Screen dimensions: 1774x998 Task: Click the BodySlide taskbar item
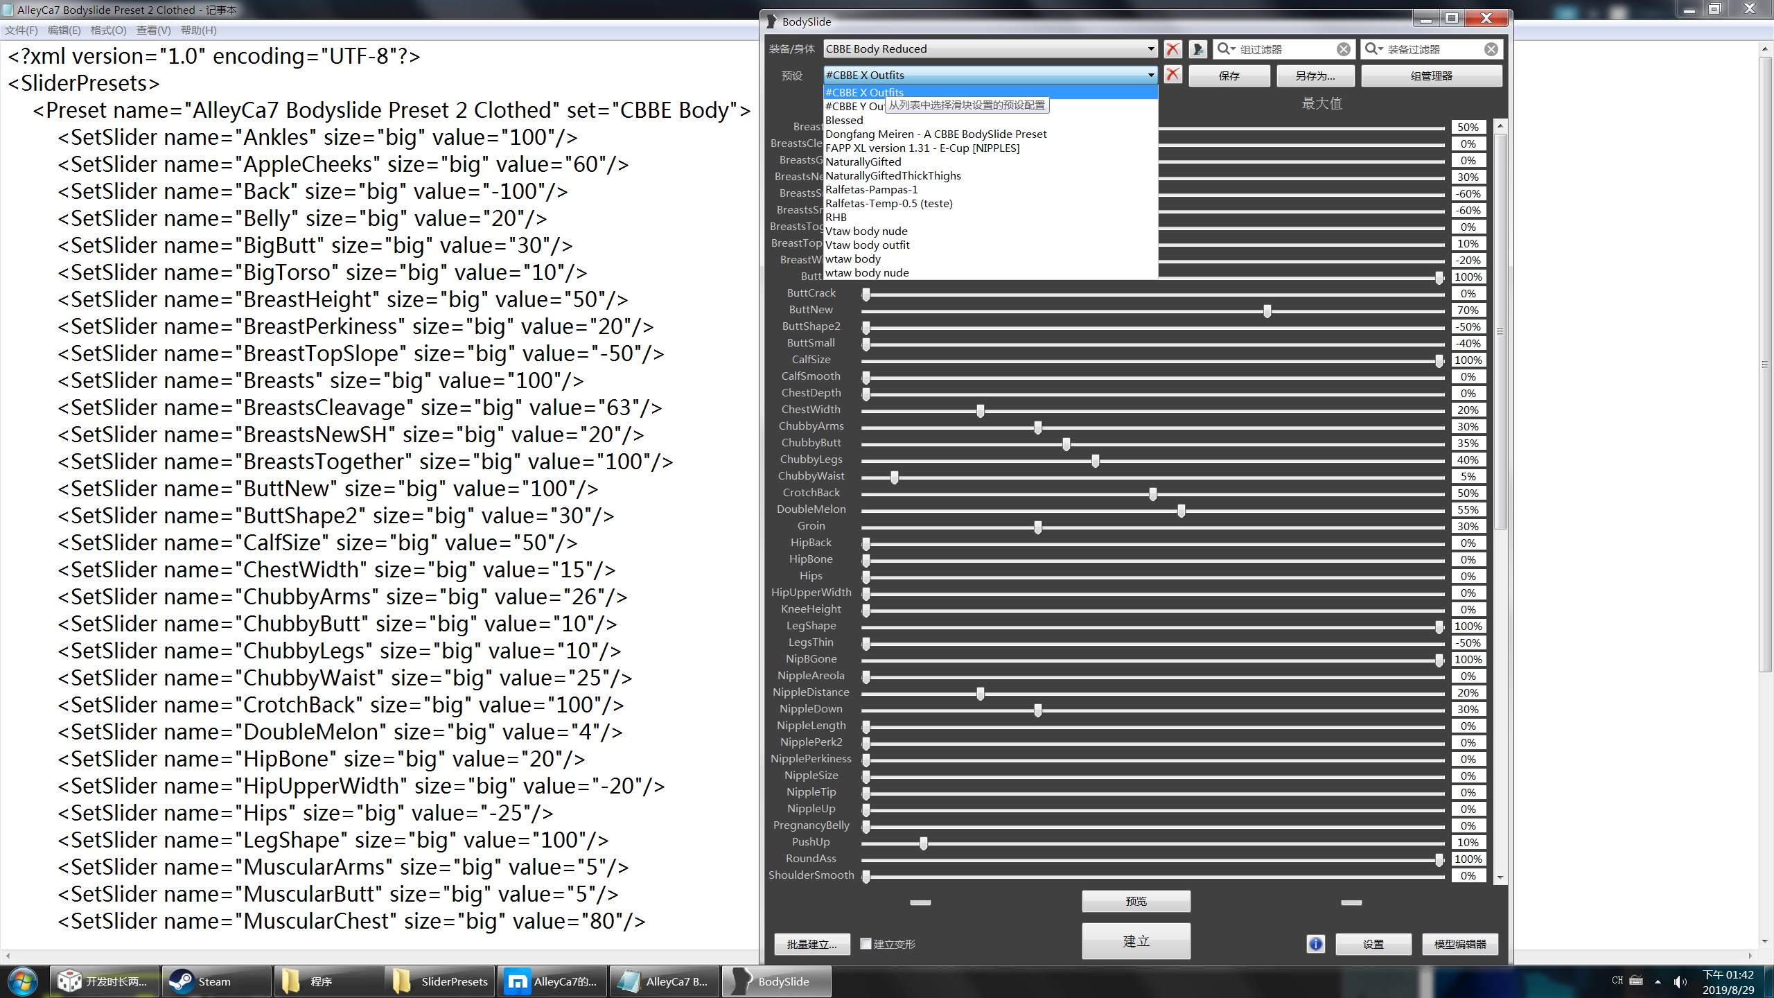click(778, 981)
